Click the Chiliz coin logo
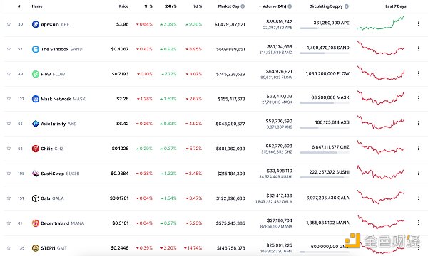The width and height of the screenshot is (428, 256). [36, 149]
